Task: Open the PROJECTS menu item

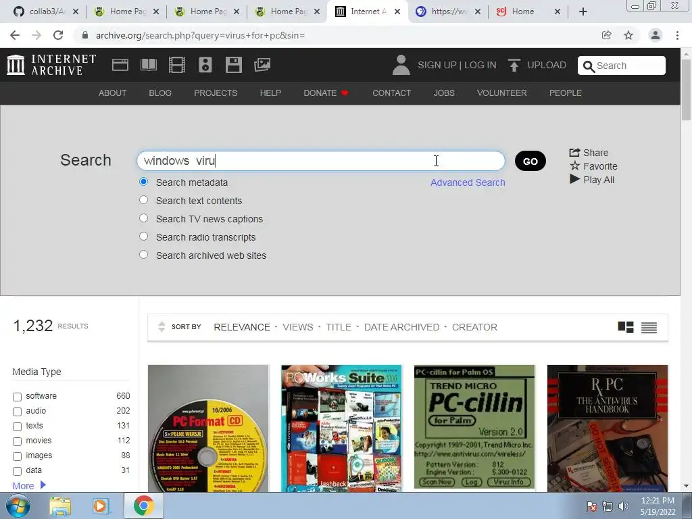Action: point(216,93)
